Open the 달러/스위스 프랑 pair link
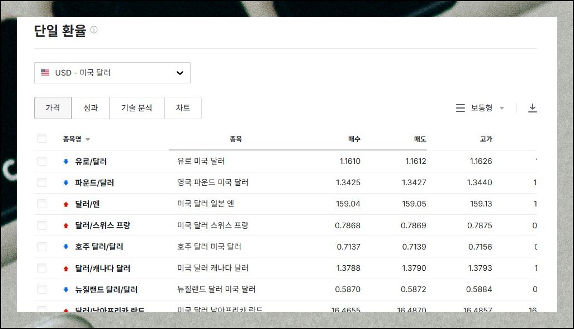Viewport: 574px width, 329px height. (x=102, y=225)
